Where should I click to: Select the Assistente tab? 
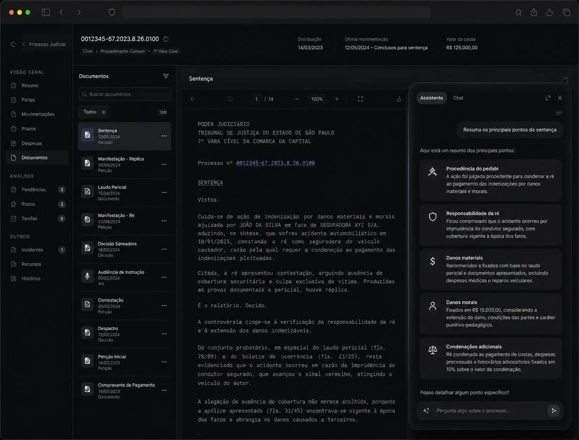tap(431, 98)
